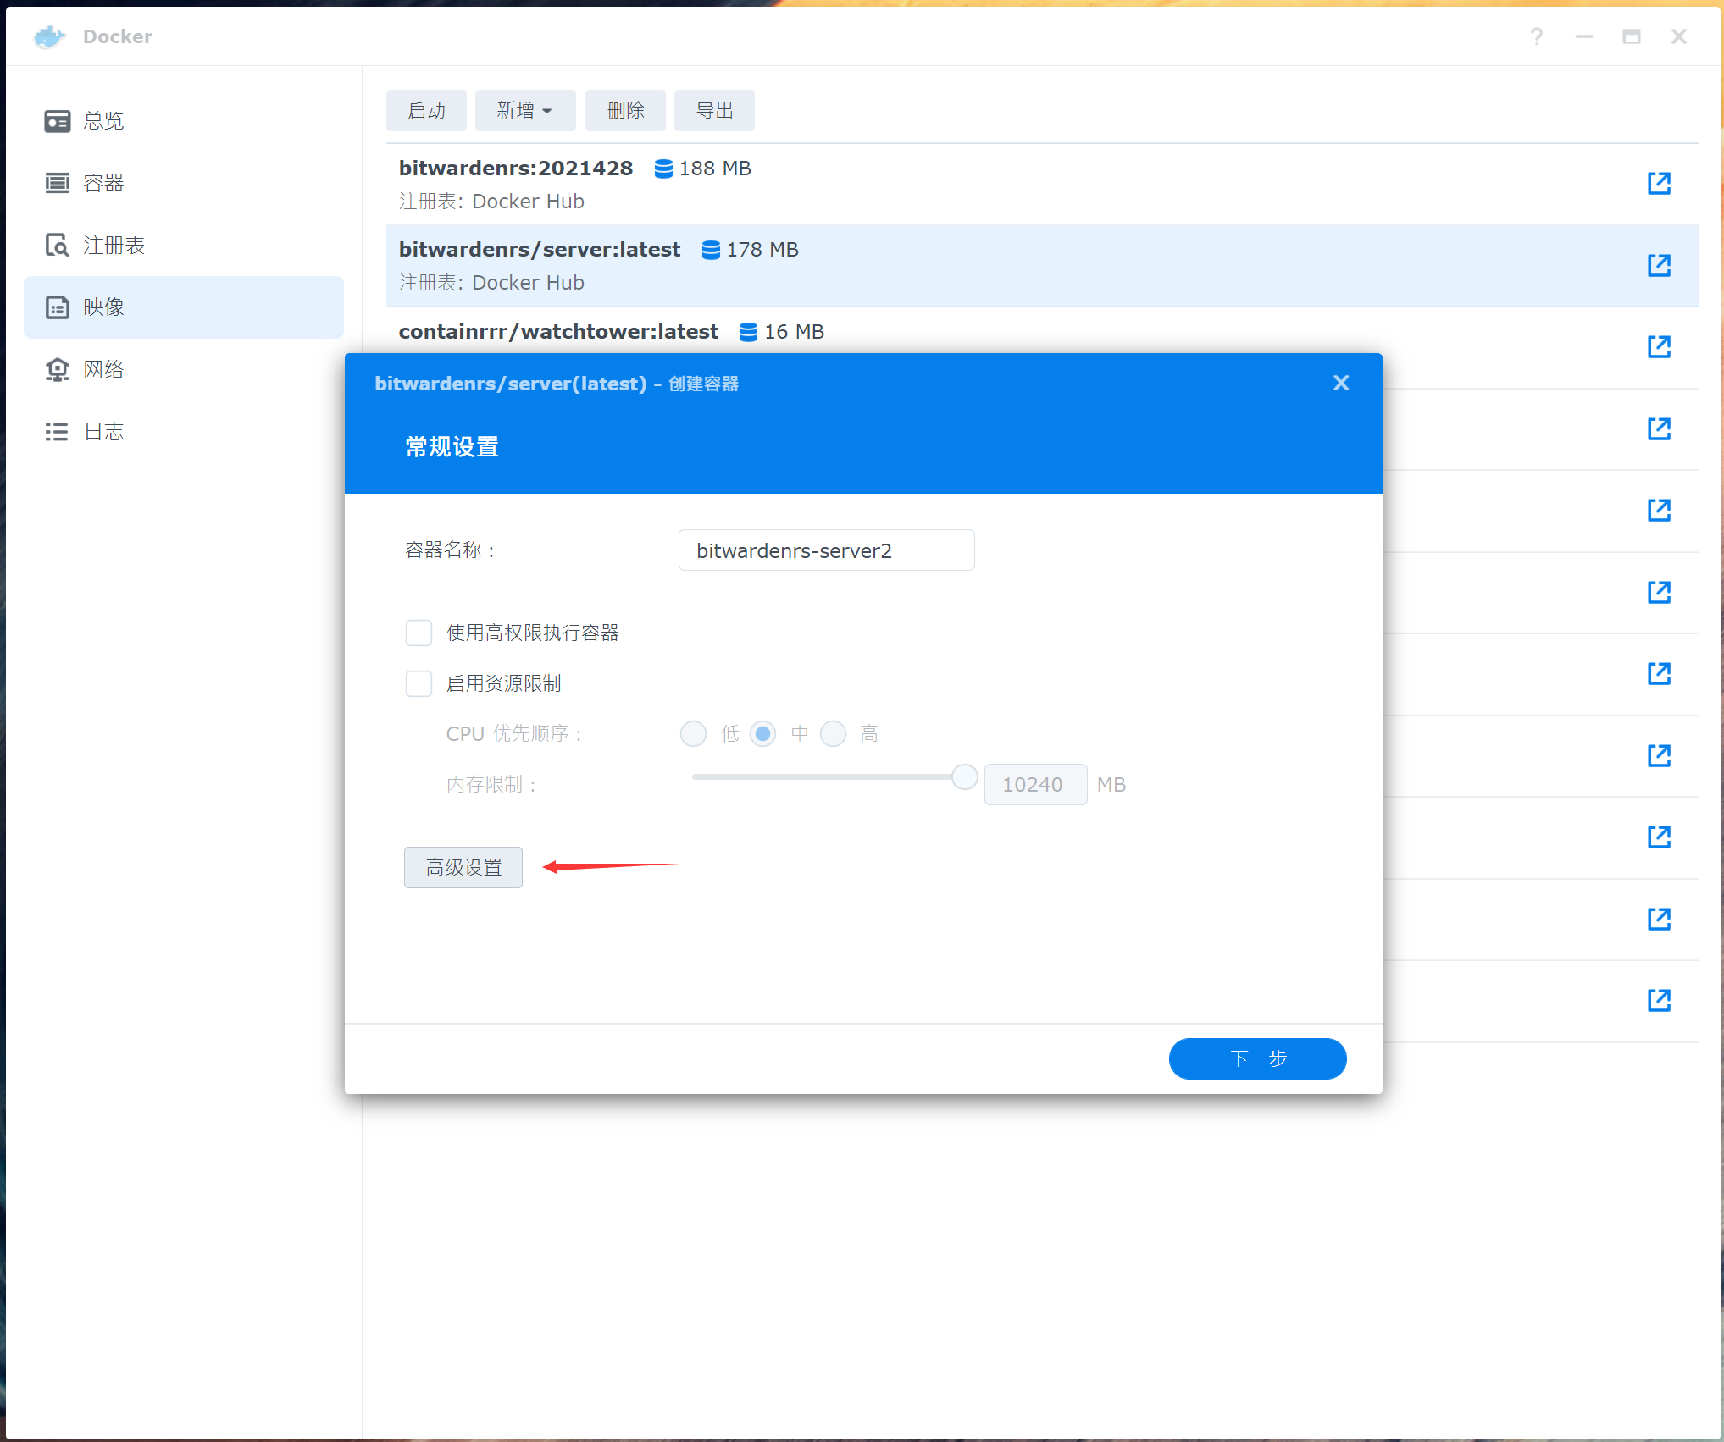
Task: Click the 启动 toolbar button
Action: coord(426,110)
